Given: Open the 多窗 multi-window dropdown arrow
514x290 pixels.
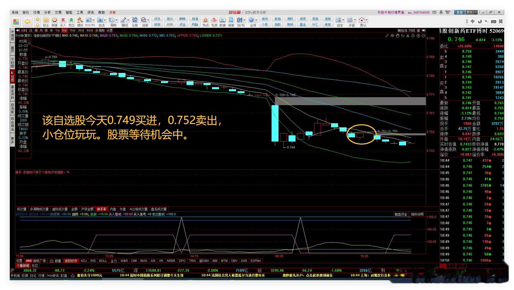Looking at the screenshot, I should (x=355, y=20).
